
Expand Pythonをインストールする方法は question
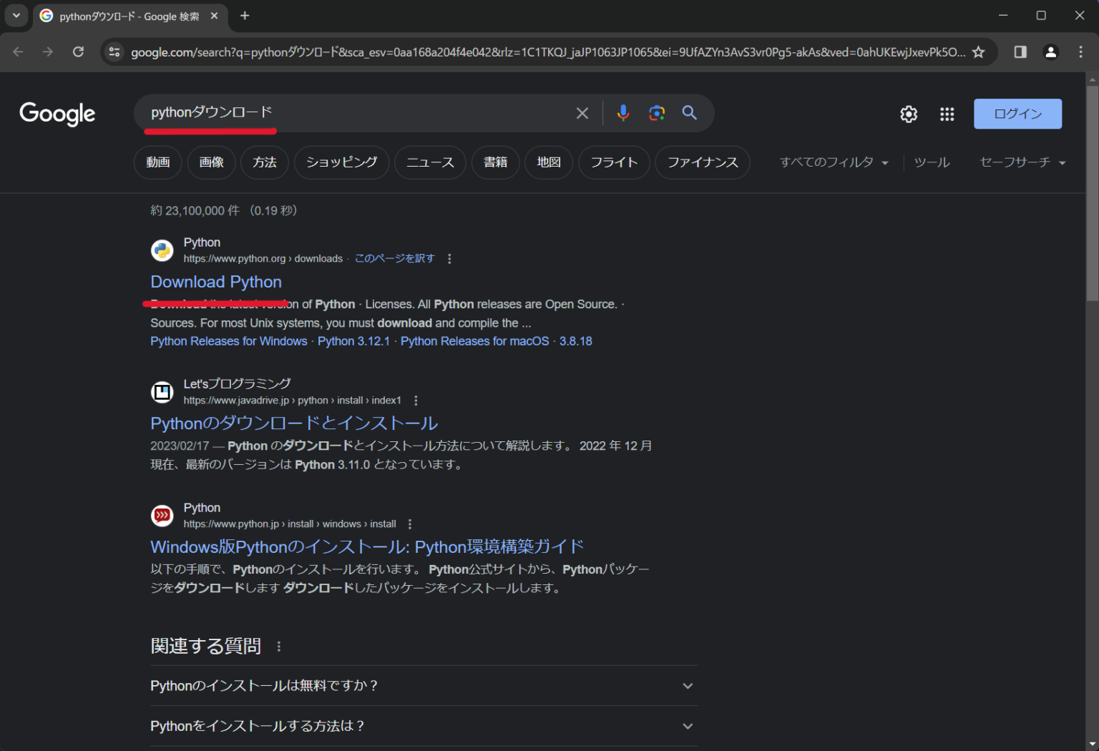pos(424,726)
